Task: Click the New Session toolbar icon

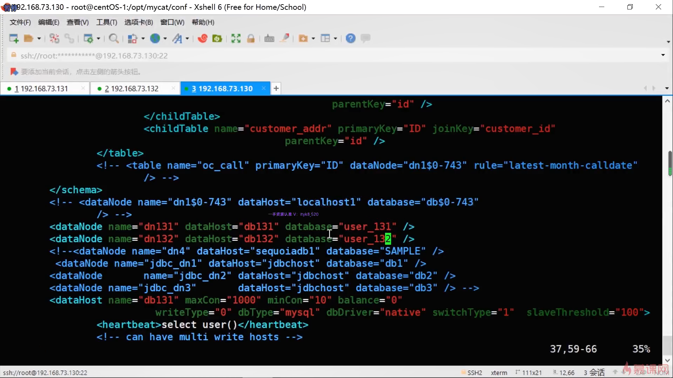Action: (14, 38)
